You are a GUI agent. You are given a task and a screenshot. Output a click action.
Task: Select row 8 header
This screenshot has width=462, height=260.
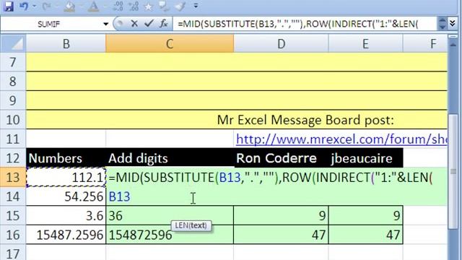pos(13,81)
